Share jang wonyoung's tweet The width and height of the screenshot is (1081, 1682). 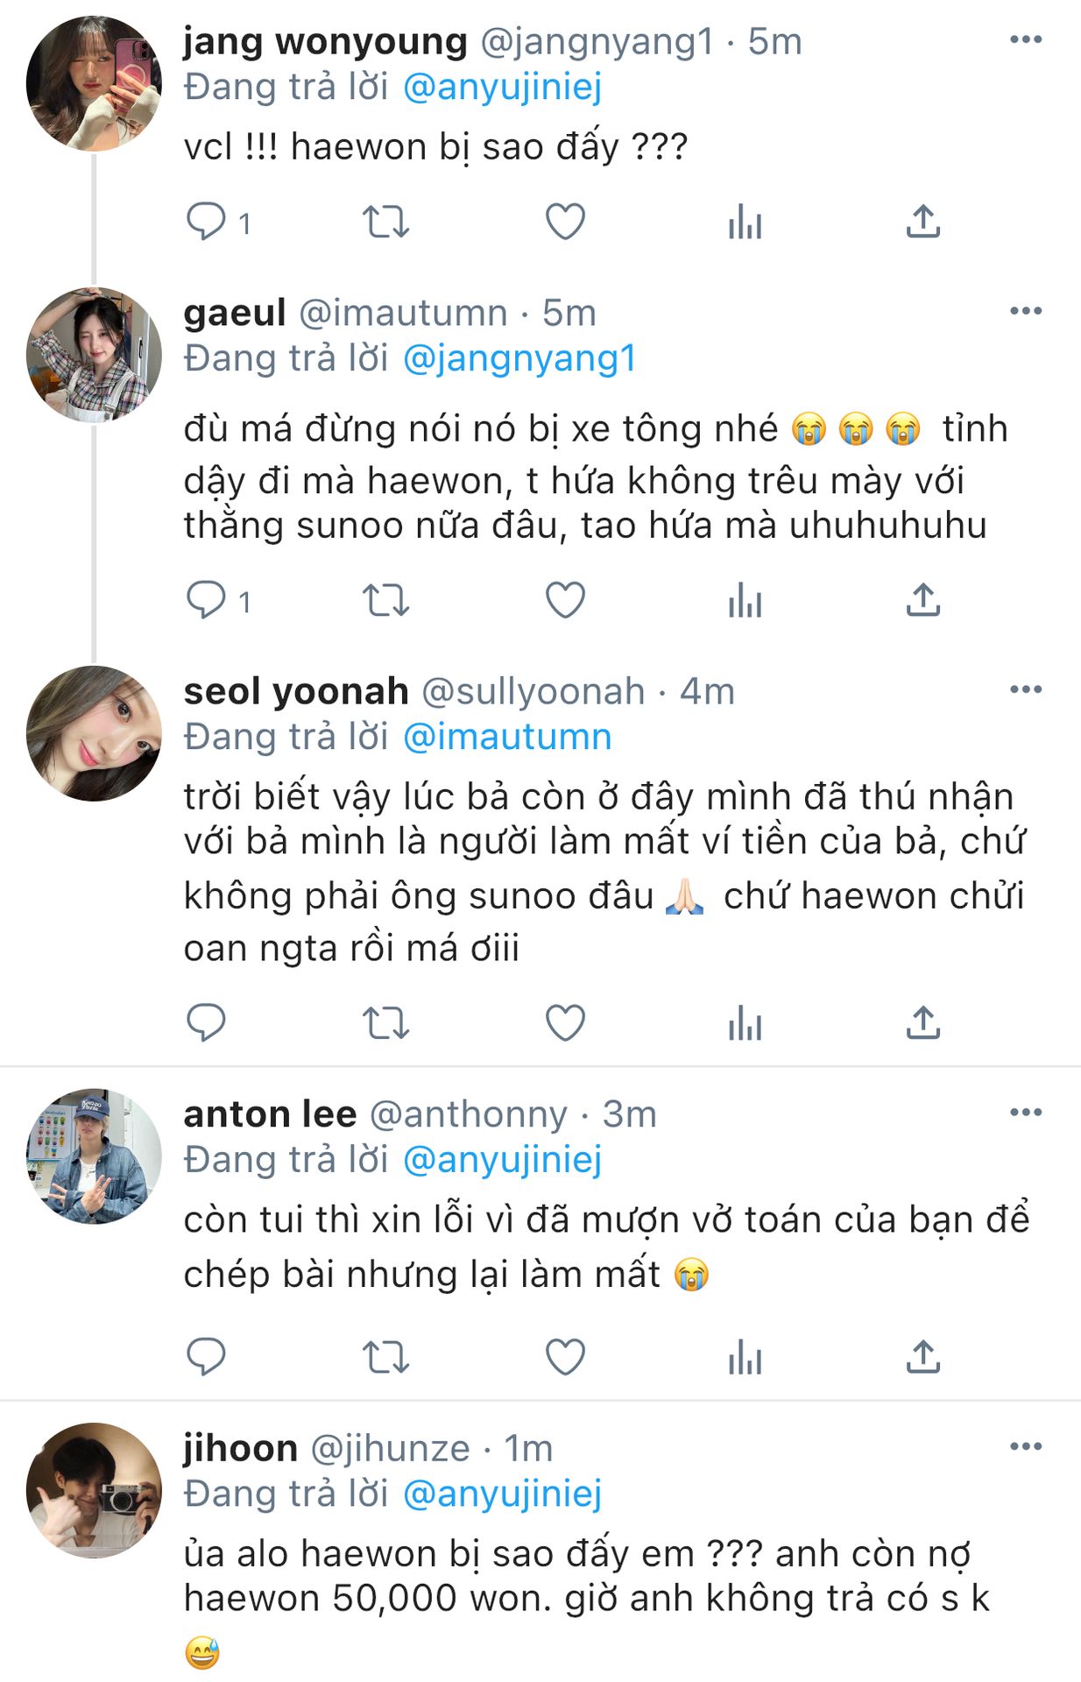click(x=922, y=222)
